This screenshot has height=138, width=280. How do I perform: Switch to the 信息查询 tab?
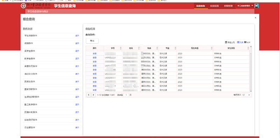click(201, 6)
